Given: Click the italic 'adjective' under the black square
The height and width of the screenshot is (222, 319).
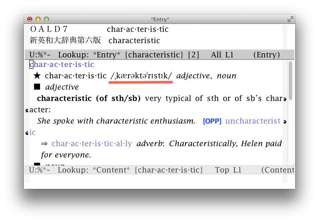Looking at the screenshot, I should [62, 87].
